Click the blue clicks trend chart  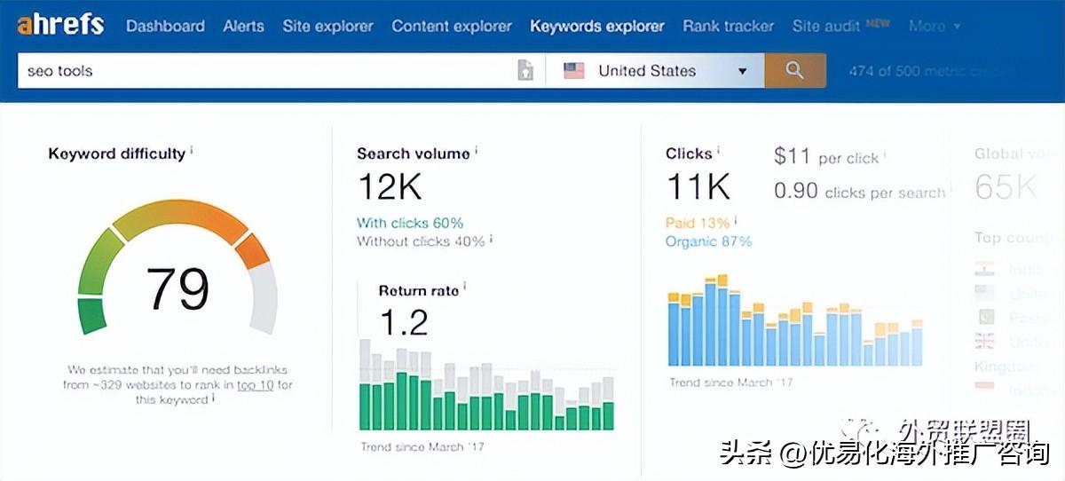click(x=794, y=321)
